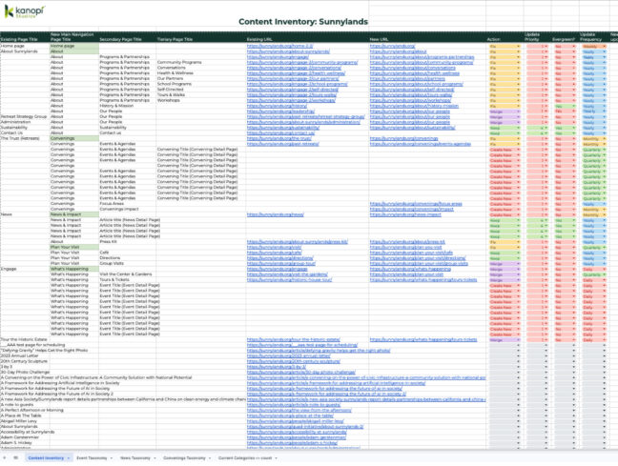The width and height of the screenshot is (618, 466).
Task: Open the sunnylands.org/home-2-2 existing URL link
Action: 279,46
